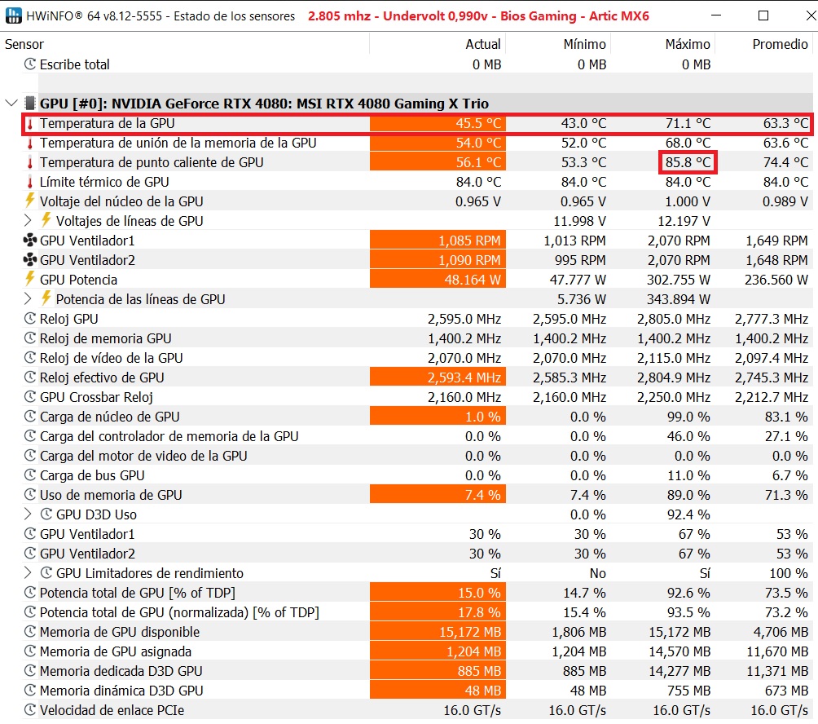Click clock icon of Reloj de memoria GPU
Image resolution: width=818 pixels, height=724 pixels.
pos(30,338)
